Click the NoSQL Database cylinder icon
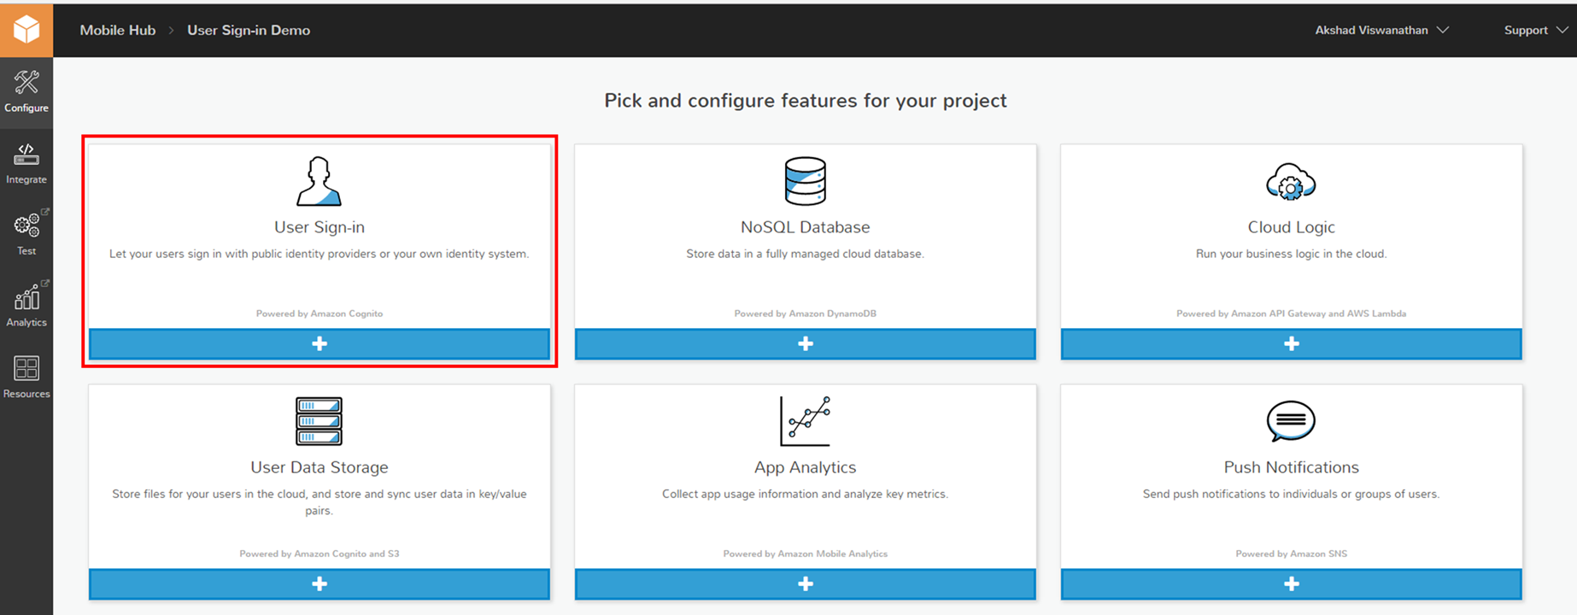 804,181
